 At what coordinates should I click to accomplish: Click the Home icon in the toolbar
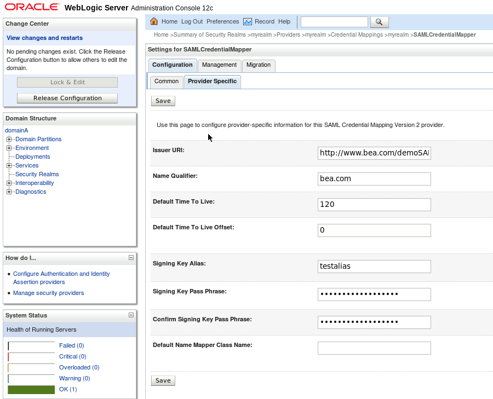point(155,21)
